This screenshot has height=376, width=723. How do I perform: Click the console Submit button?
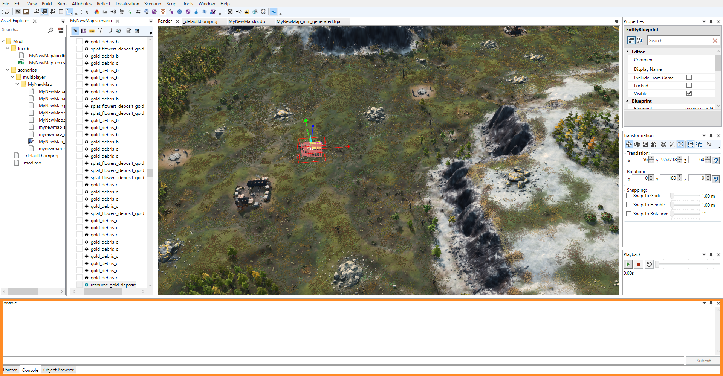703,361
